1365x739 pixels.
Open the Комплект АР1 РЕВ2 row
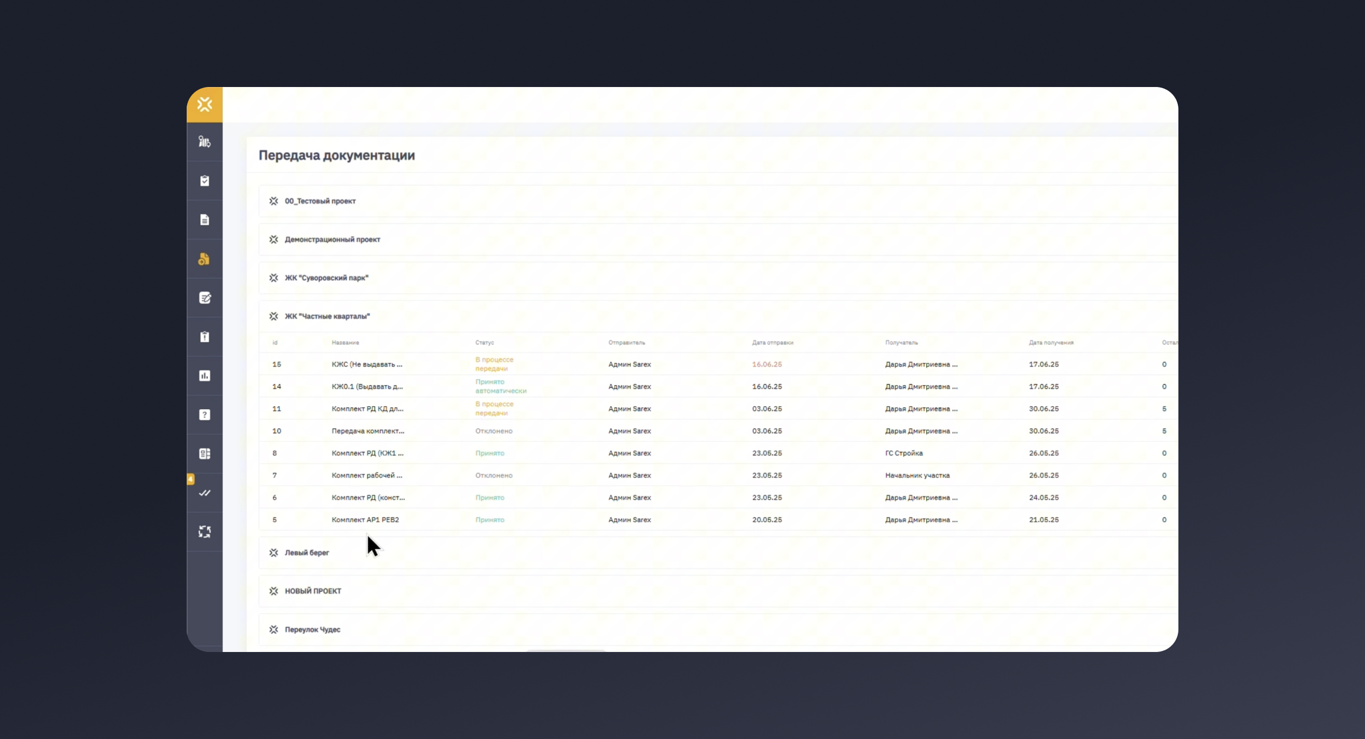[365, 520]
